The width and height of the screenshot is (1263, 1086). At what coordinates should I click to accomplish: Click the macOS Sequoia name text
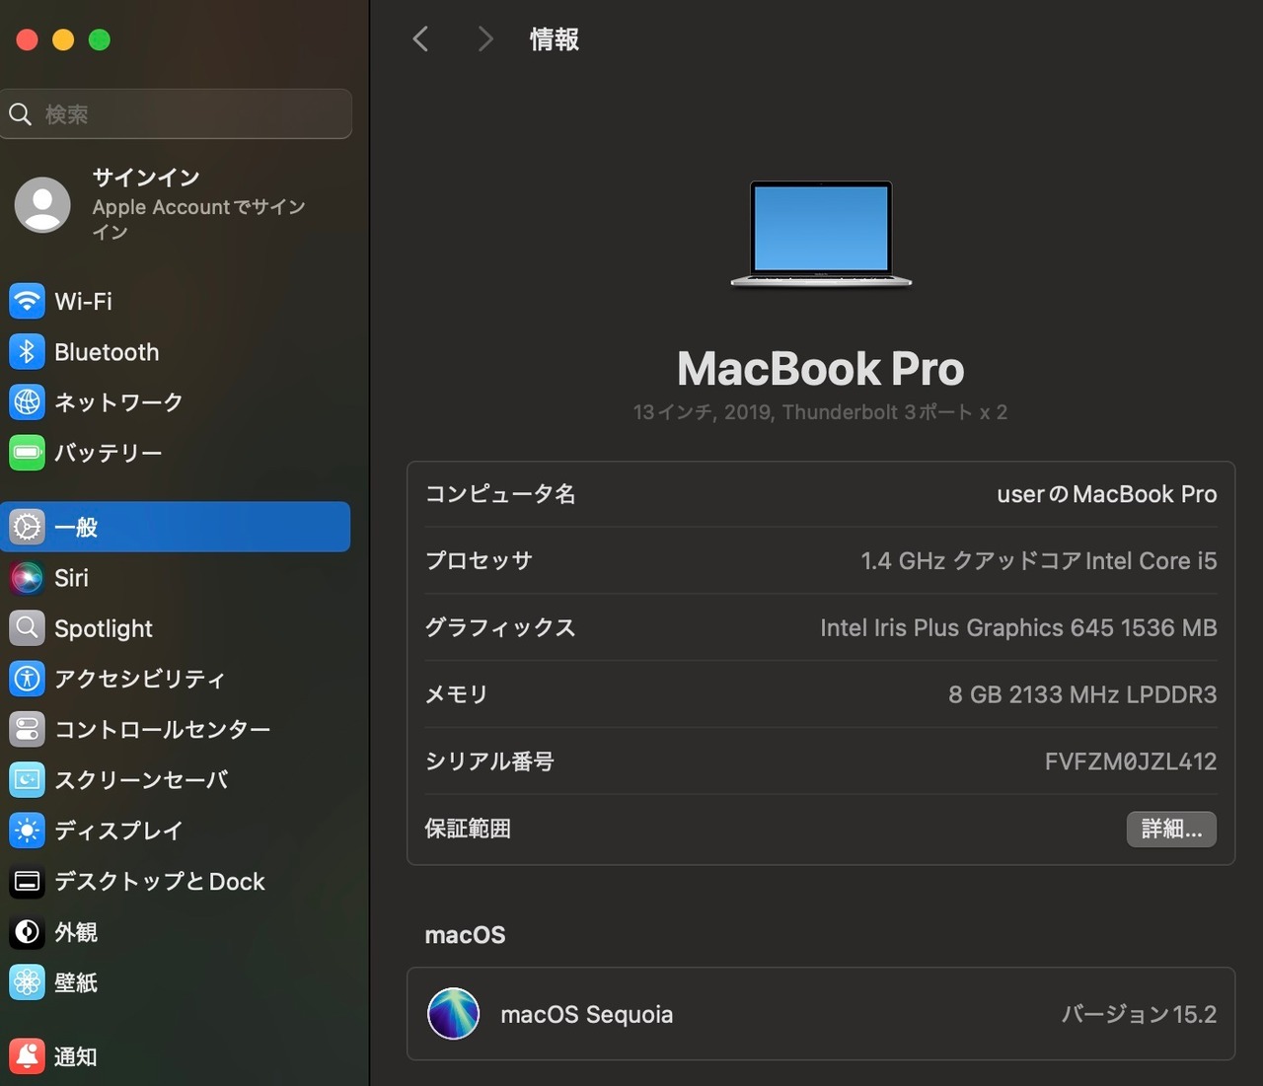coord(587,1014)
